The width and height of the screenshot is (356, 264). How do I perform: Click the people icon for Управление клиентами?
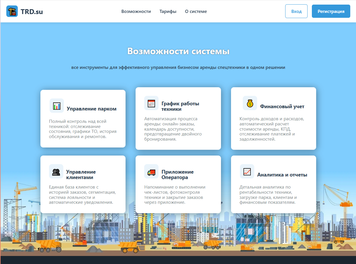click(56, 171)
